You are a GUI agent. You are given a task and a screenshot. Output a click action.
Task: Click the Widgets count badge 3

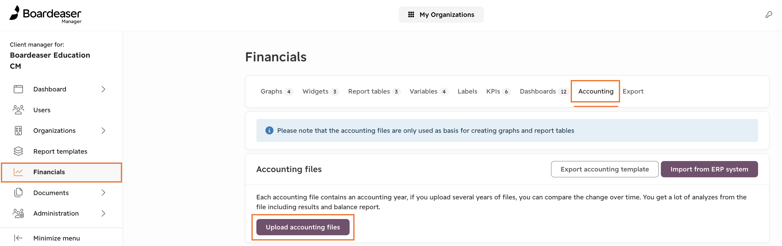point(335,92)
